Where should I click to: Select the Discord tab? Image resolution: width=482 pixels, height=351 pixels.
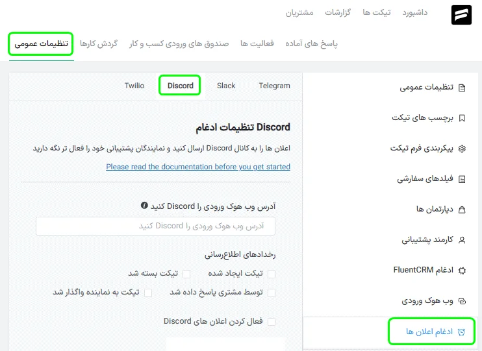click(181, 86)
